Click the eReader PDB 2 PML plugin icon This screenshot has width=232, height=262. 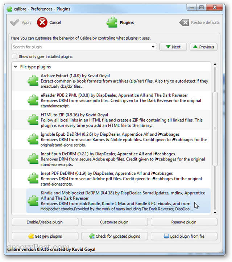33,100
